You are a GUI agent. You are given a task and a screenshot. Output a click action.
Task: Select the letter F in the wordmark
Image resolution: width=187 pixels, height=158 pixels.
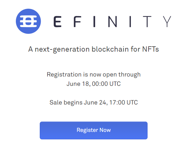coord(78,21)
